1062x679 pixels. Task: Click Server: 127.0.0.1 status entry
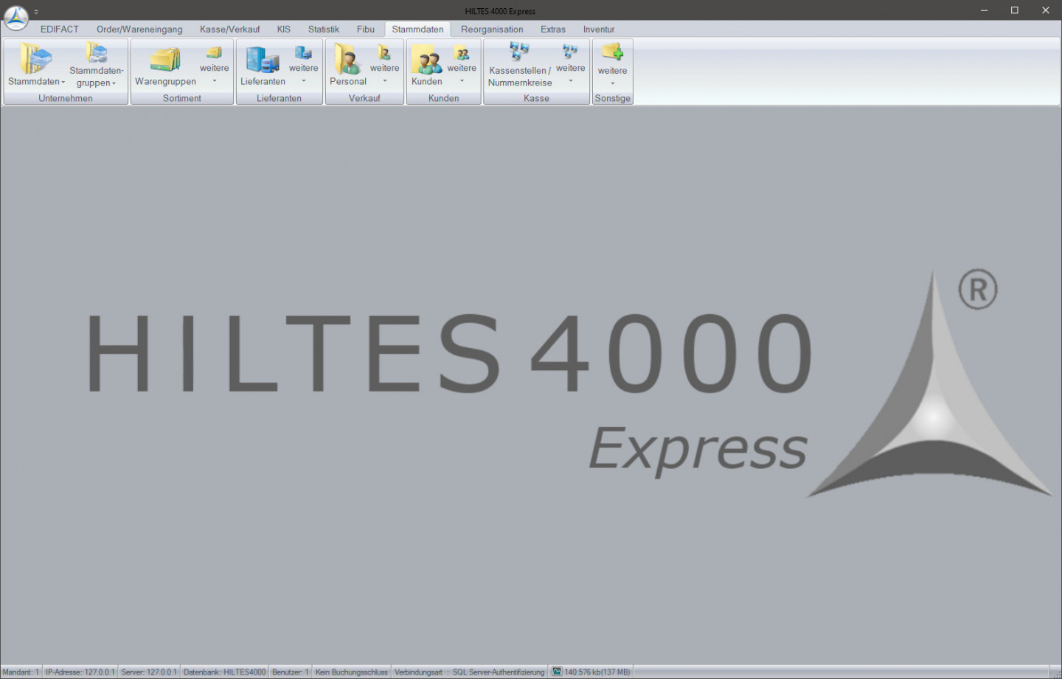tap(149, 672)
